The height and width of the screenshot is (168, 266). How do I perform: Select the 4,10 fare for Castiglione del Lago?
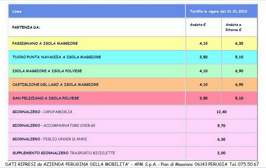pyautogui.click(x=203, y=85)
